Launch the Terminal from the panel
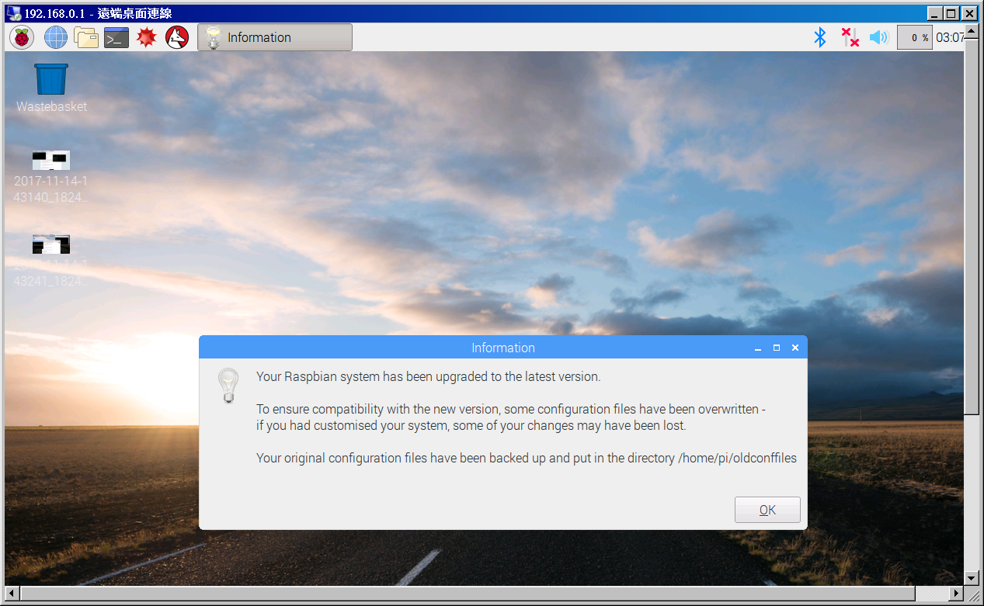Image resolution: width=984 pixels, height=606 pixels. tap(116, 37)
